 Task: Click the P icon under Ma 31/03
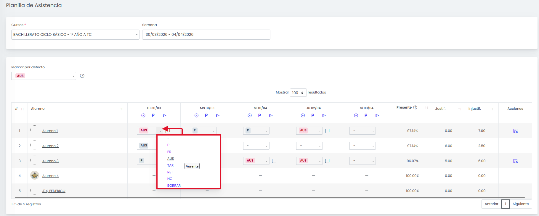pos(206,115)
